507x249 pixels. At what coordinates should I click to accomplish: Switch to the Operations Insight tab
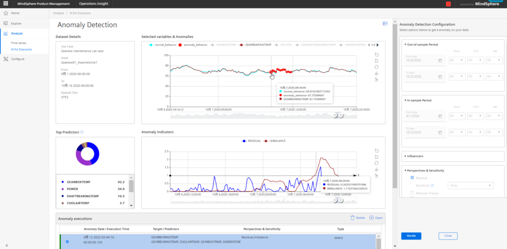coord(94,4)
